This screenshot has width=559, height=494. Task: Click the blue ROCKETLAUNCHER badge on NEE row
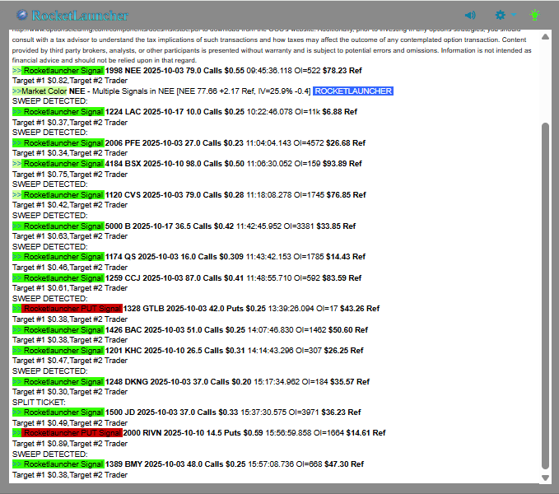(353, 91)
